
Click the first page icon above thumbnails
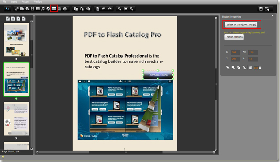tap(8, 18)
